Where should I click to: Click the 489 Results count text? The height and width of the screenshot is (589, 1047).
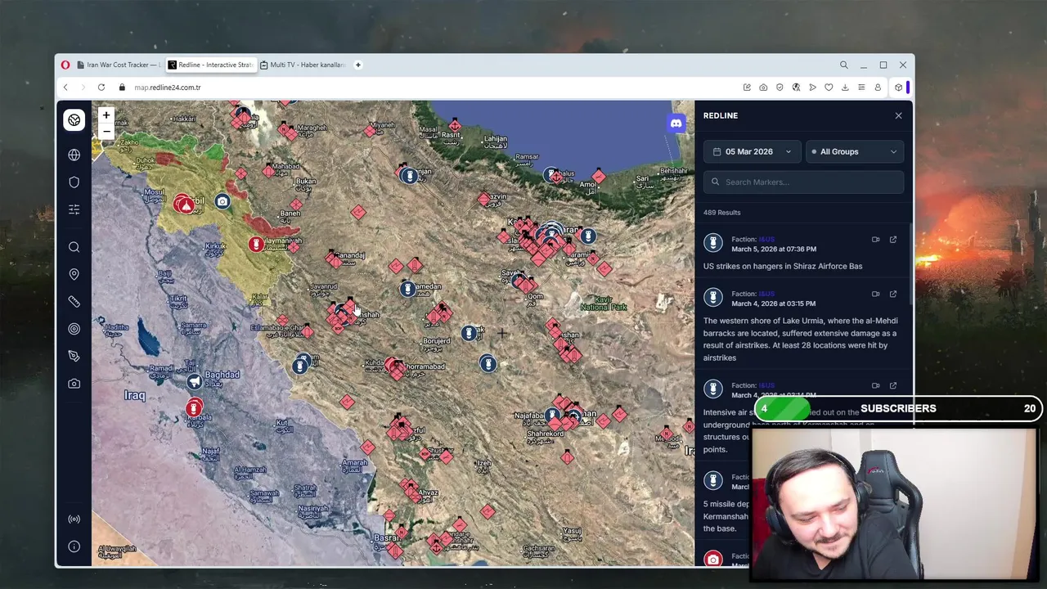click(721, 213)
